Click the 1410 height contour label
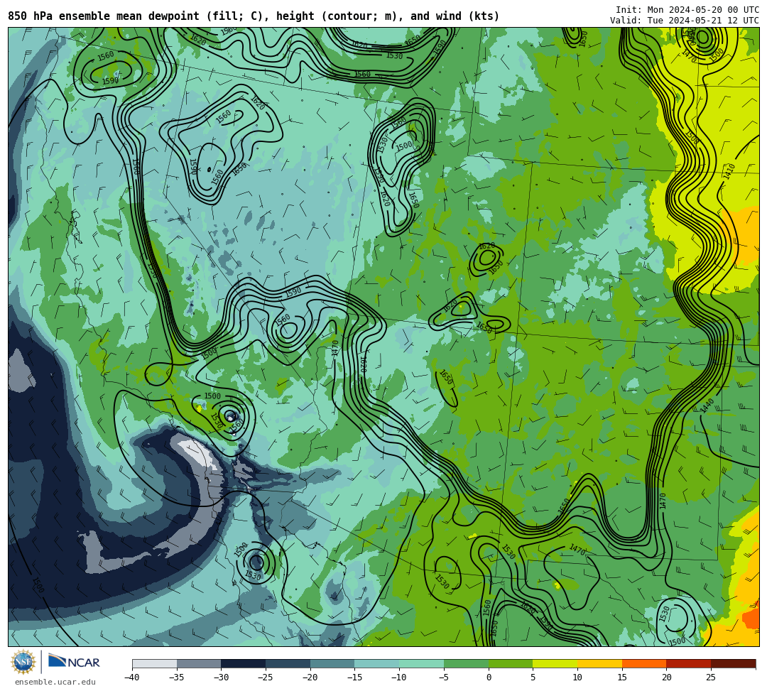Screen dimensions: 767x691 coord(729,172)
